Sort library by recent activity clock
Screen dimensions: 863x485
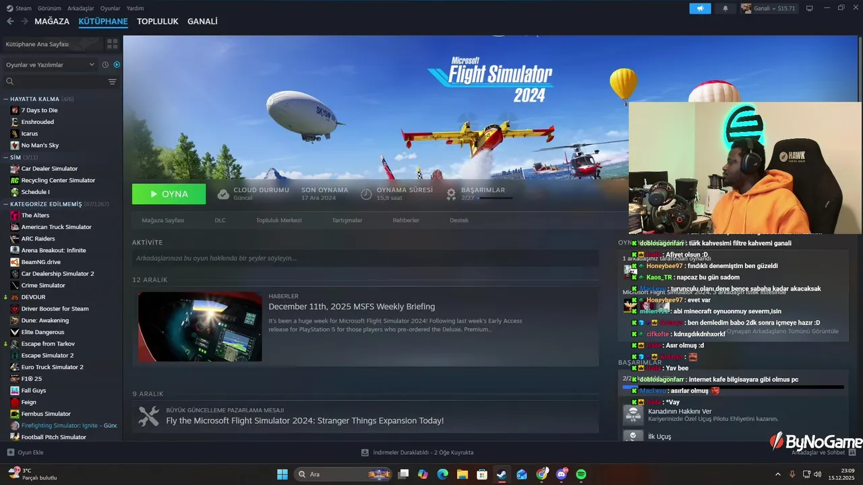pyautogui.click(x=105, y=65)
